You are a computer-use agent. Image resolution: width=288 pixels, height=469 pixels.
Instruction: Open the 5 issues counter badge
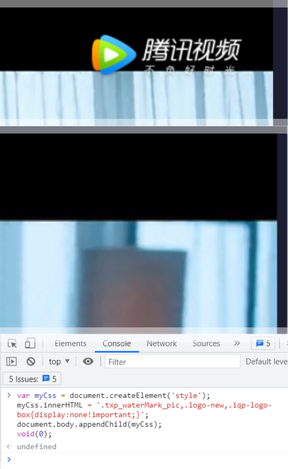point(263,343)
